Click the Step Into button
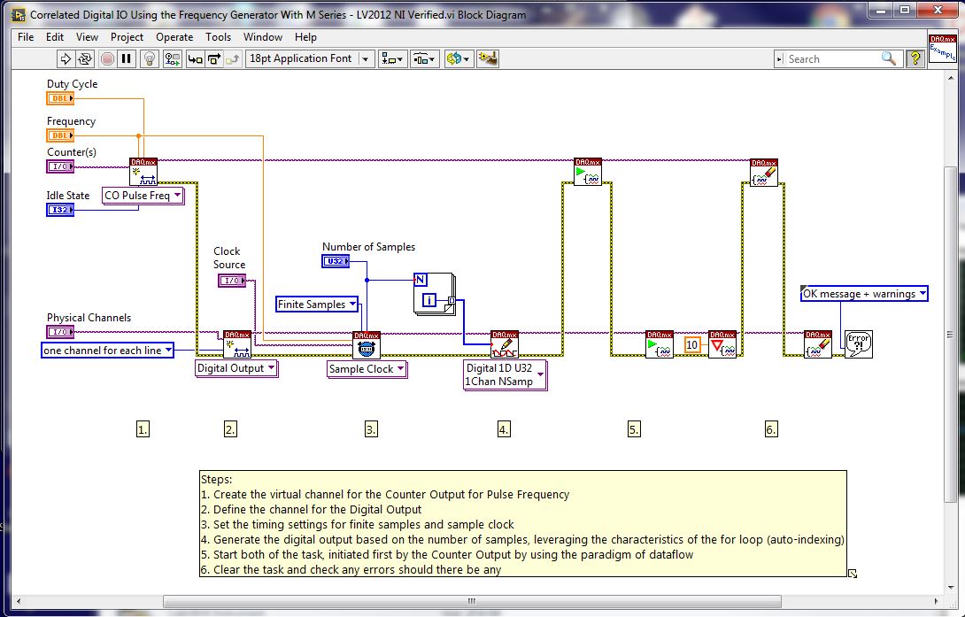This screenshot has height=617, width=965. click(195, 59)
